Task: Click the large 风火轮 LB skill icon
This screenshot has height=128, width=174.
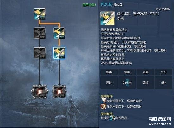Action: [107, 18]
